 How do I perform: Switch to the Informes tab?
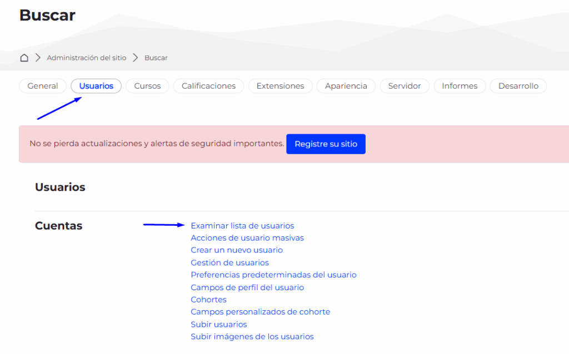click(x=460, y=86)
